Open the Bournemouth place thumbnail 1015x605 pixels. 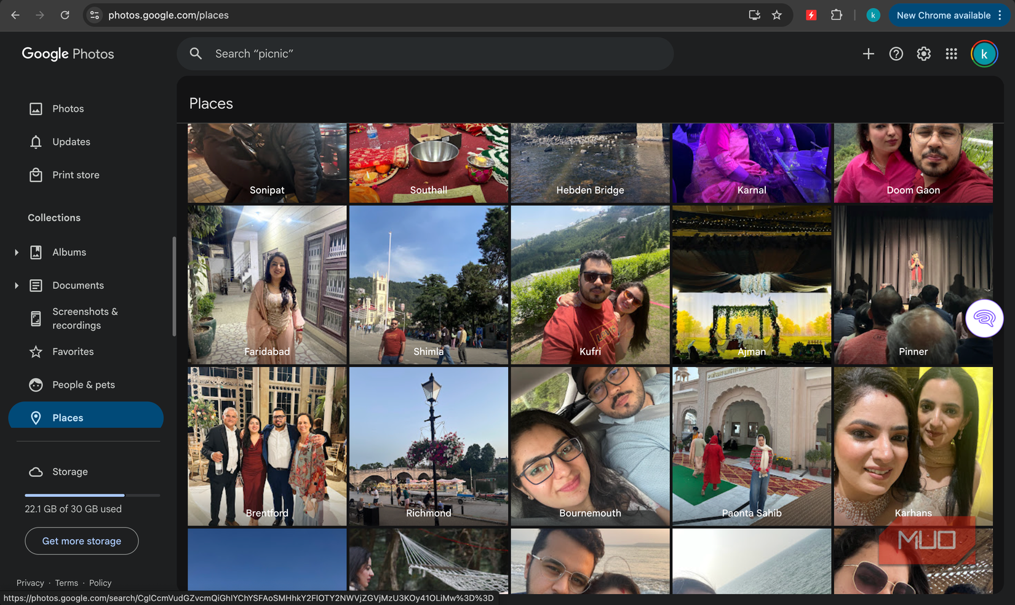590,446
